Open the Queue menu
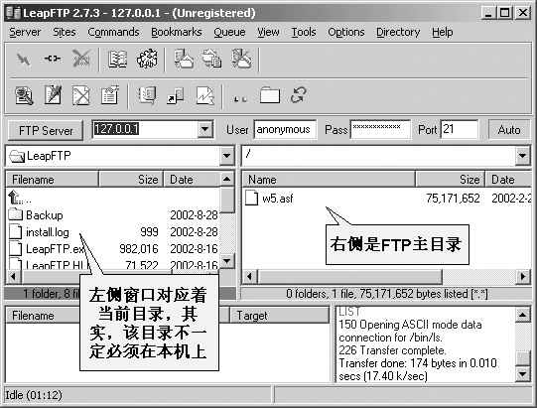 (x=229, y=32)
